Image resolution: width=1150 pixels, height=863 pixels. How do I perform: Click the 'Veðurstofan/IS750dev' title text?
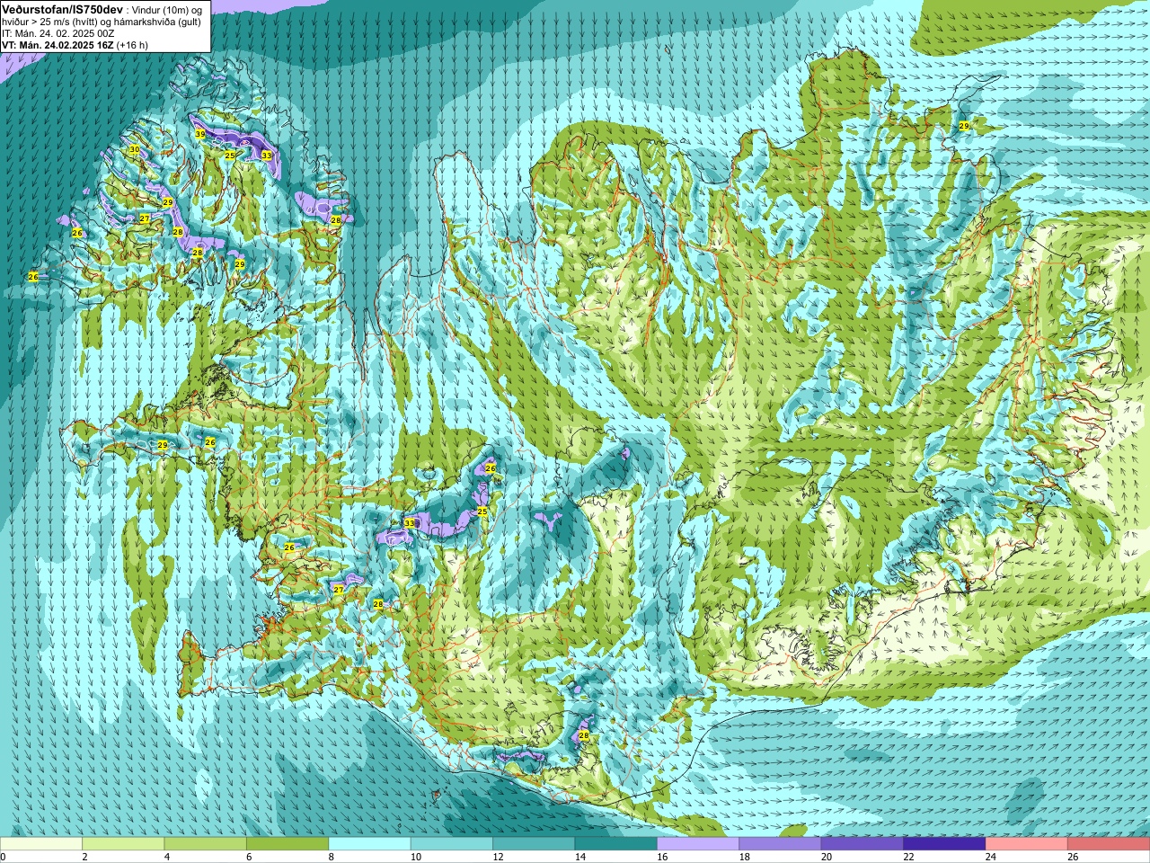pos(62,8)
